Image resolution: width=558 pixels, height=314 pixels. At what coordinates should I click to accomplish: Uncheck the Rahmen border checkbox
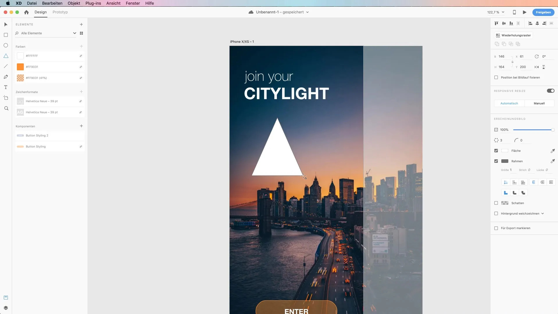point(496,161)
